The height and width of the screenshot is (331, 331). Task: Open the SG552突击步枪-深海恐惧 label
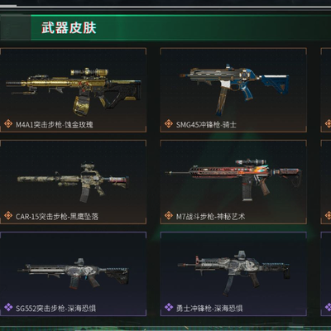coord(55,308)
